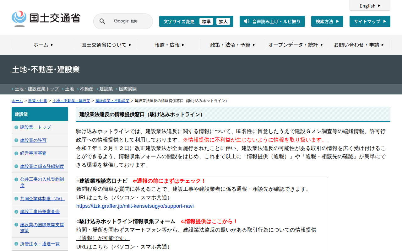Image resolution: width=402 pixels, height=251 pixels.
Task: Open the 建設業 トップ sidebar link
Action: [35, 127]
